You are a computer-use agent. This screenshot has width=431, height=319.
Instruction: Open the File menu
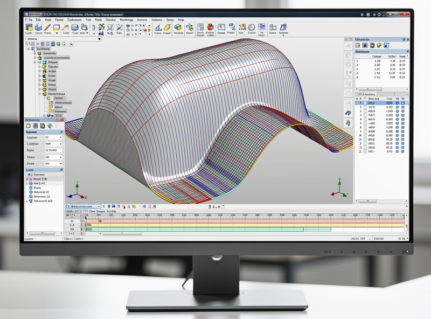point(30,20)
